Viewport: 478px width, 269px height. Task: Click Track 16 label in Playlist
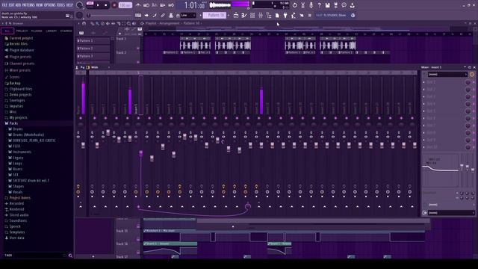click(122, 244)
